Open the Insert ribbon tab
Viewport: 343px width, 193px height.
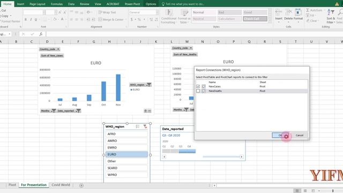point(21,4)
